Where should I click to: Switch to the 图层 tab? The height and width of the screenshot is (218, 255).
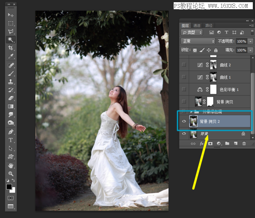[185, 25]
